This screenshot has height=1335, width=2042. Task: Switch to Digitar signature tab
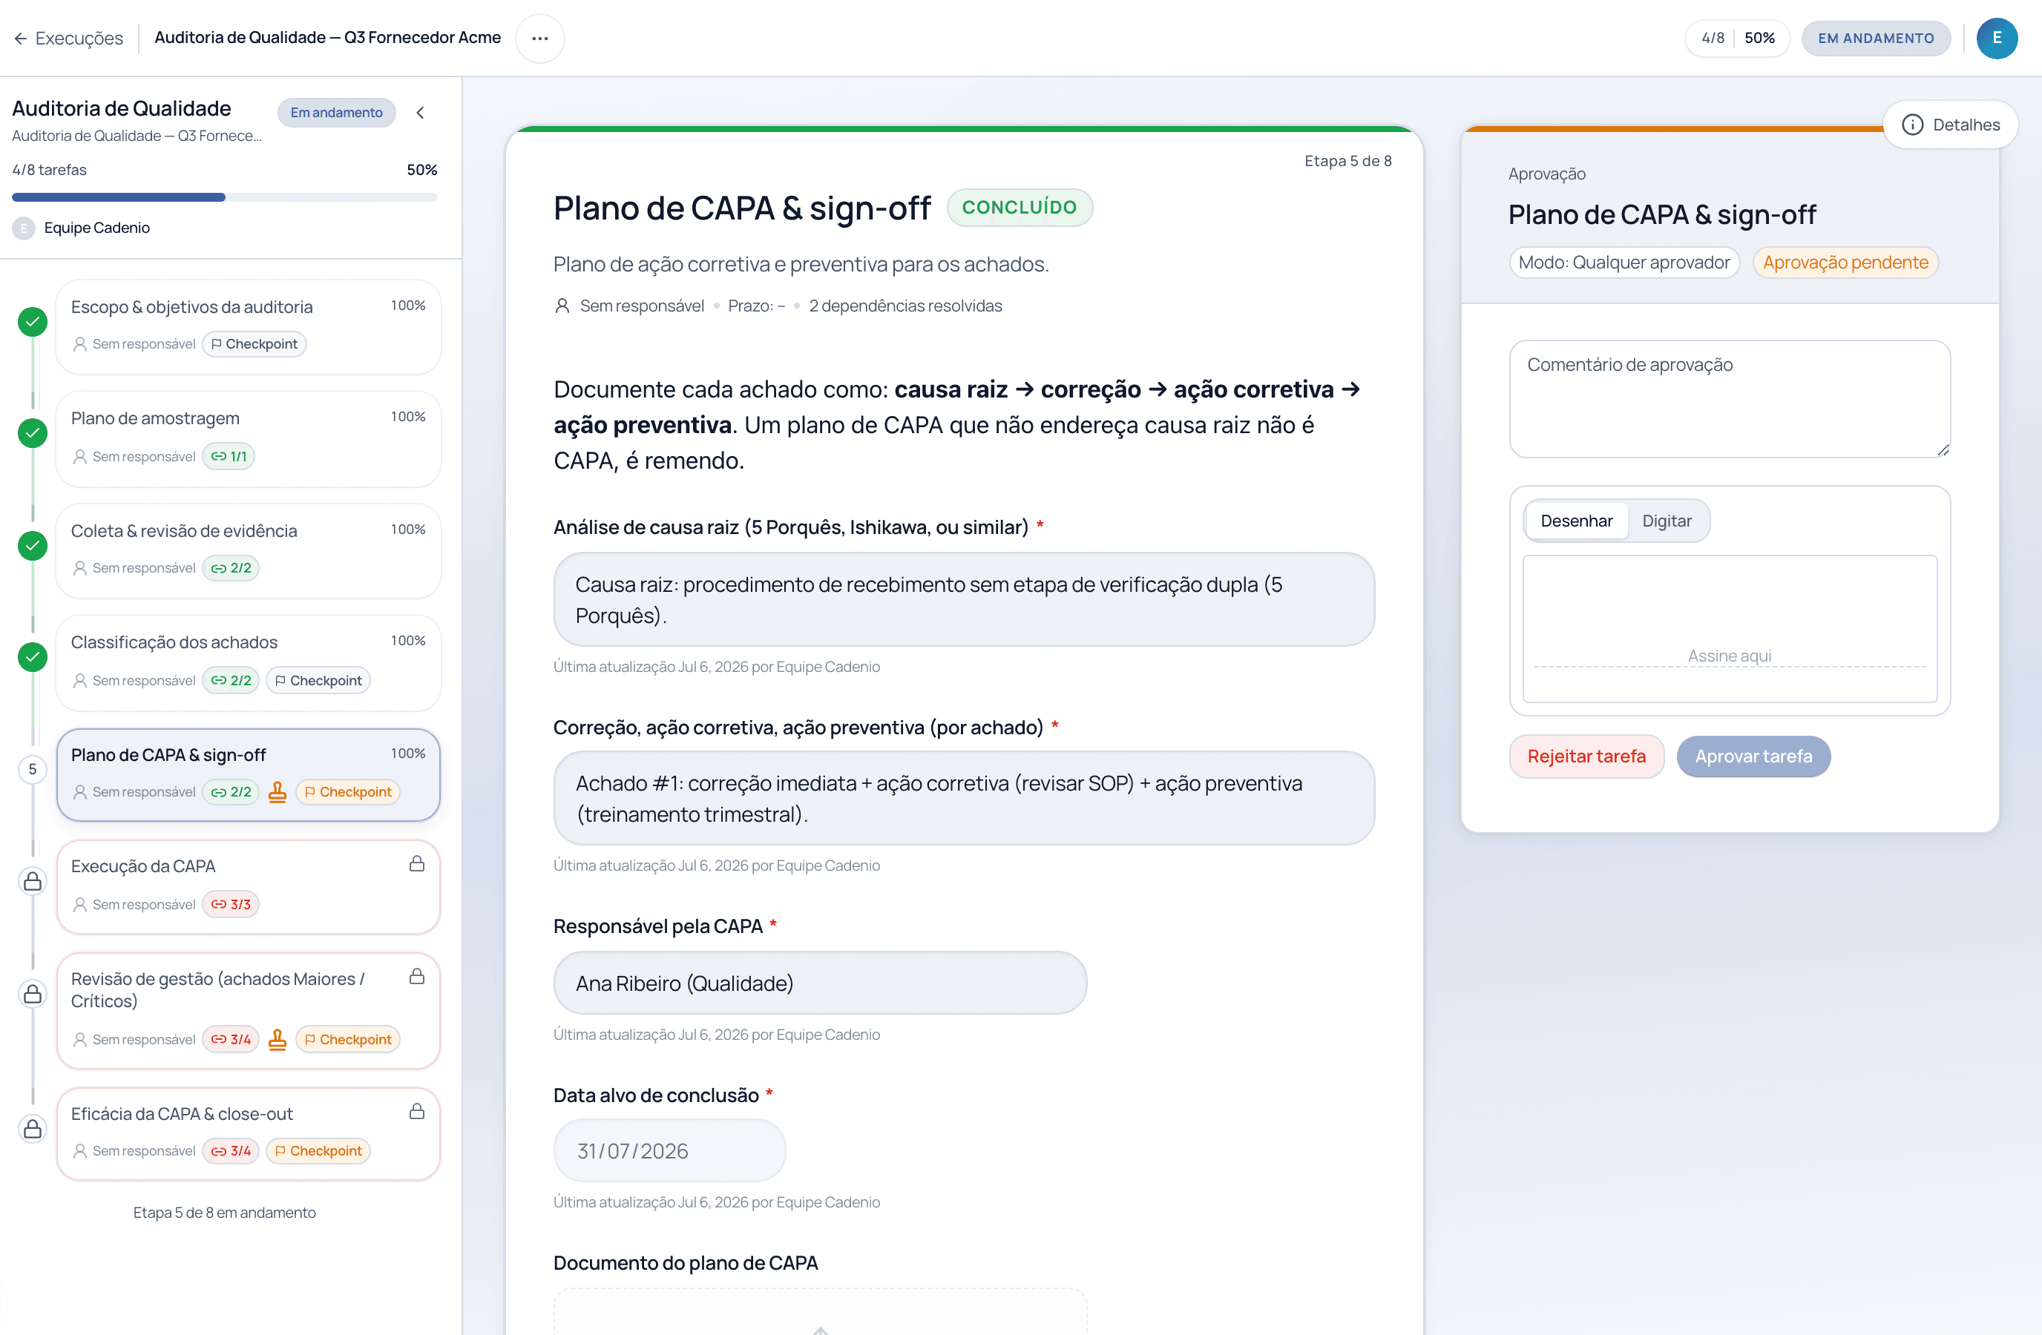pyautogui.click(x=1667, y=521)
